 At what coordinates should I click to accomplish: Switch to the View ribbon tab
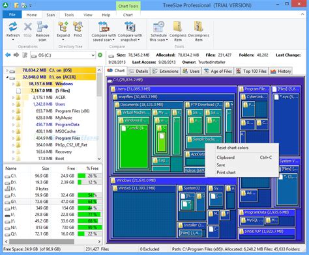(x=88, y=15)
